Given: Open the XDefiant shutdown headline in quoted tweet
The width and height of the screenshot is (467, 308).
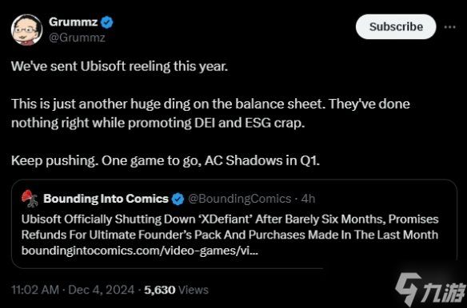Looking at the screenshot, I should pyautogui.click(x=230, y=227).
